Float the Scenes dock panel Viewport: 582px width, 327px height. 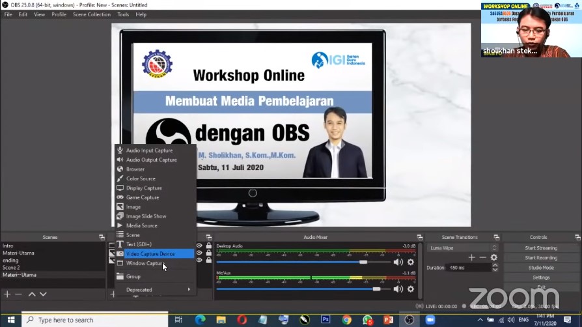pyautogui.click(x=102, y=237)
